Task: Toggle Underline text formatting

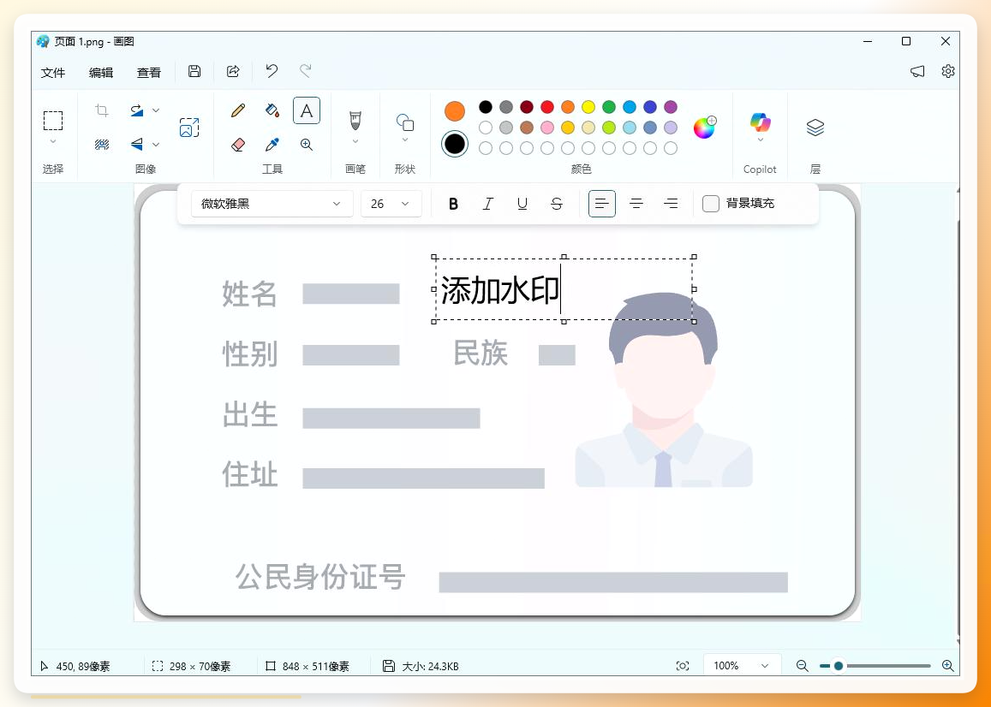Action: [522, 204]
